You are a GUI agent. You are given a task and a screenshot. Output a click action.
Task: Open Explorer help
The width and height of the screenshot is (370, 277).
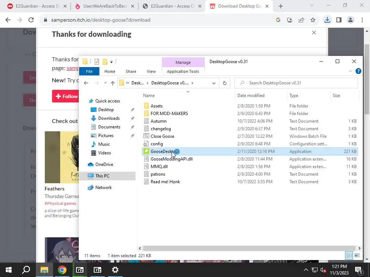click(x=358, y=71)
